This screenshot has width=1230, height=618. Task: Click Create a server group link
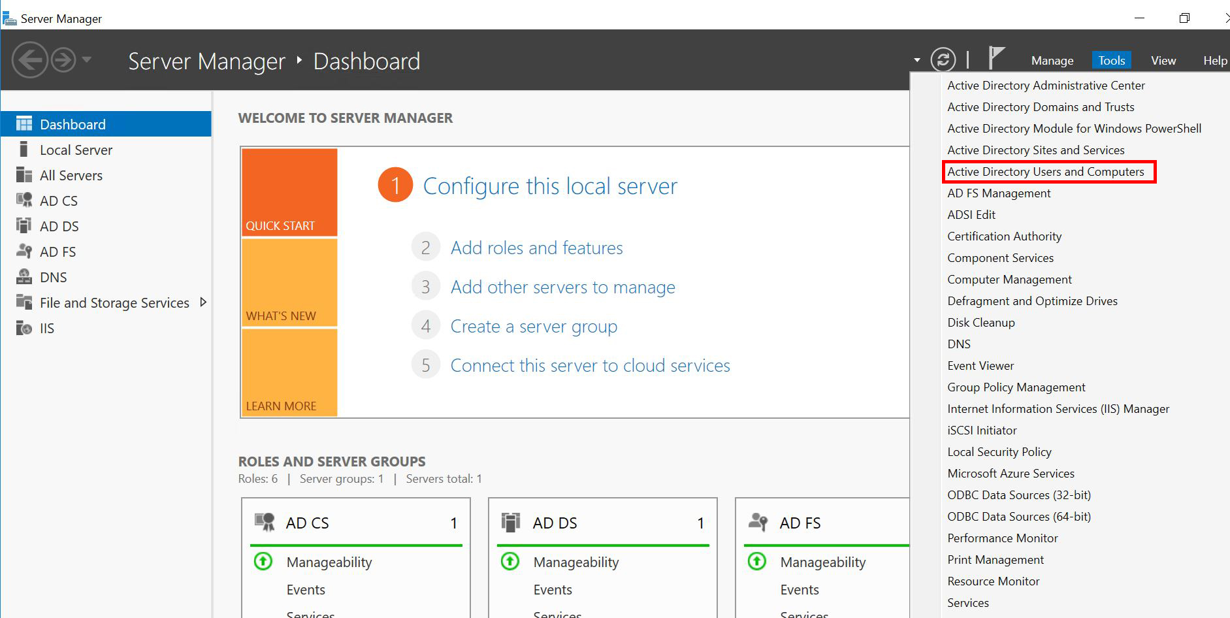pyautogui.click(x=534, y=327)
